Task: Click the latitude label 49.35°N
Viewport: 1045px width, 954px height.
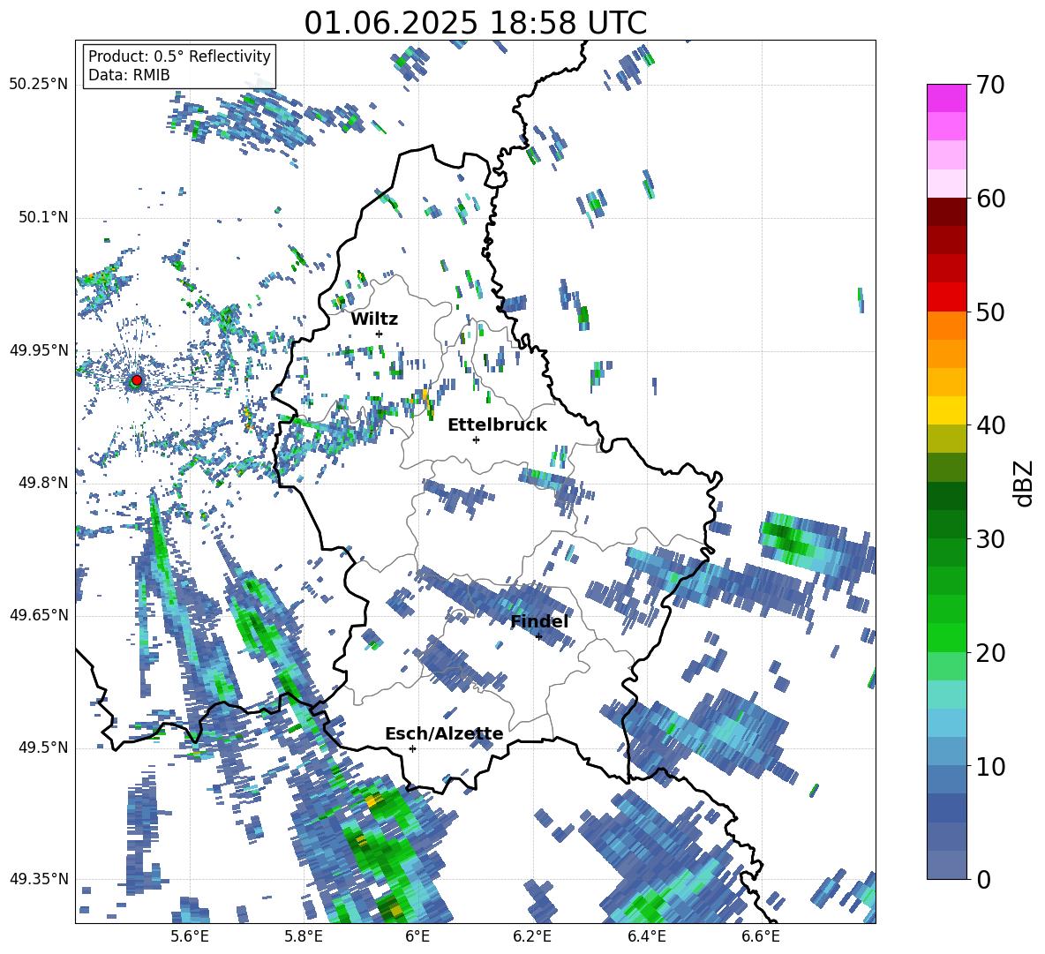Action: point(39,879)
